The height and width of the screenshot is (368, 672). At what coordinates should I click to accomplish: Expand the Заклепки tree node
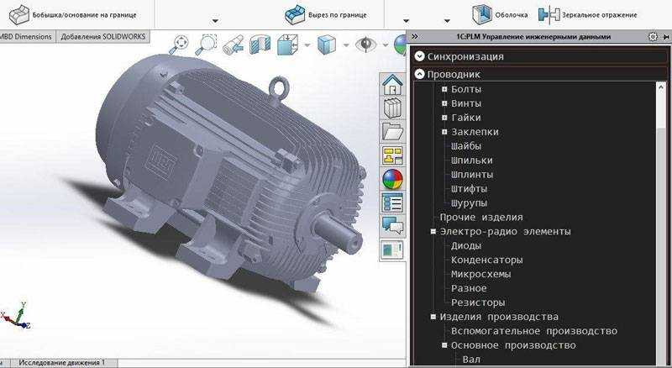(444, 132)
